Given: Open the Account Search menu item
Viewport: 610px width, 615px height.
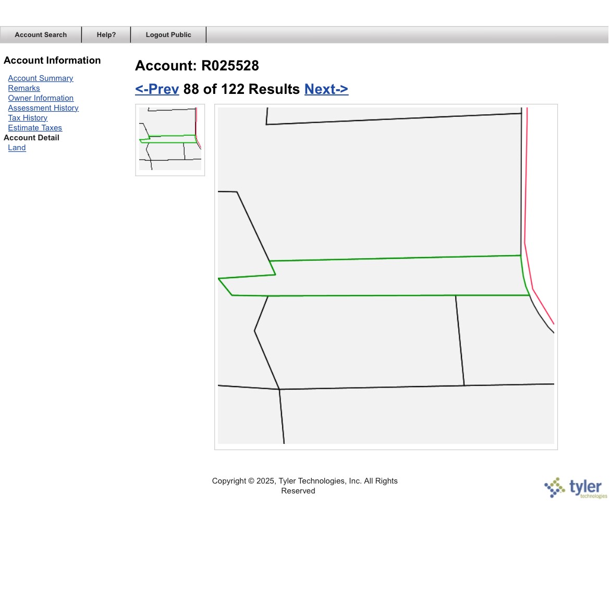Looking at the screenshot, I should [x=41, y=35].
